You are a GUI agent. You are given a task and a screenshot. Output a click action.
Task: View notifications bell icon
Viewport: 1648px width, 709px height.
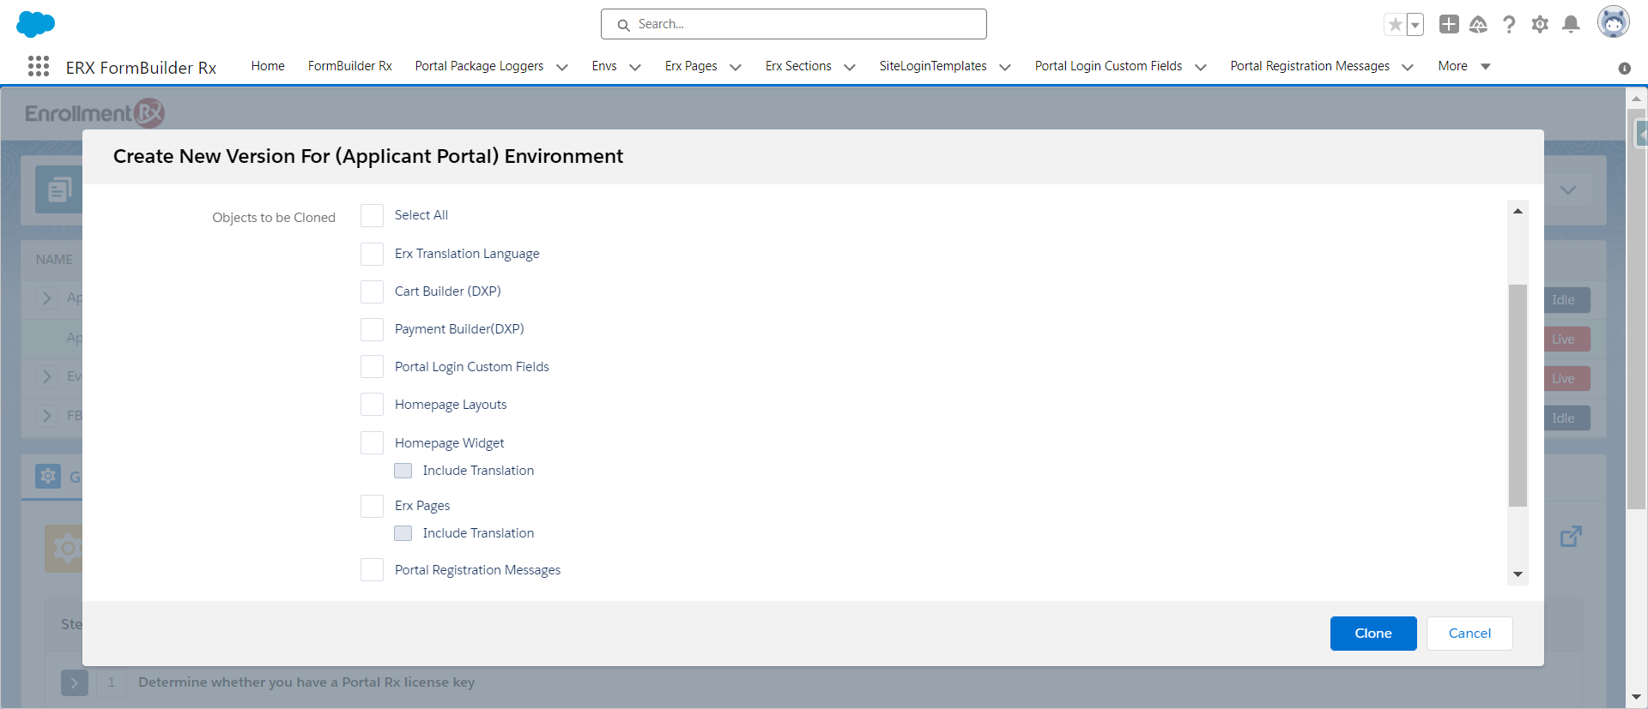click(x=1571, y=25)
